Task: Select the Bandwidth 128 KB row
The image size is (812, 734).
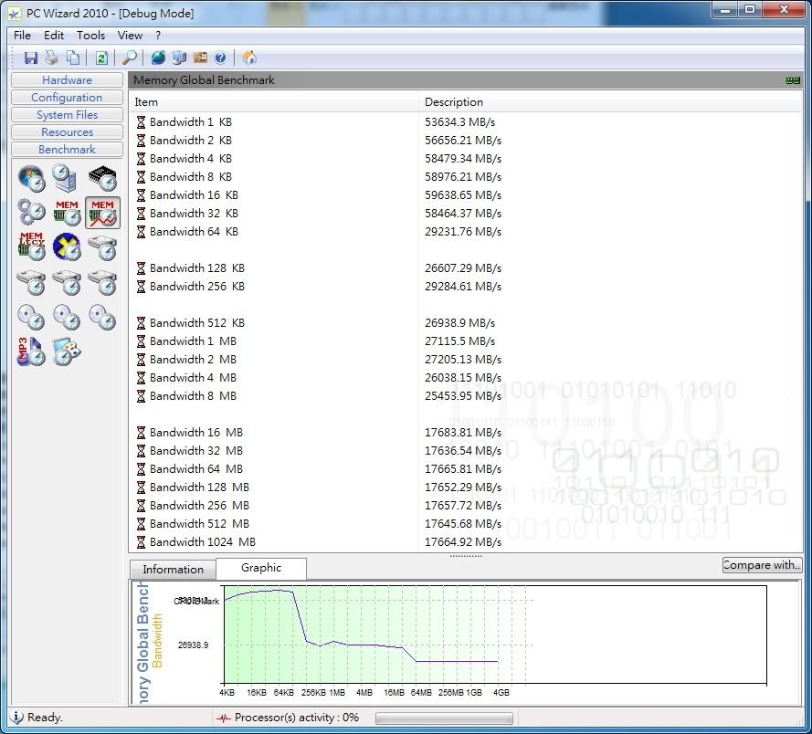Action: click(x=465, y=268)
